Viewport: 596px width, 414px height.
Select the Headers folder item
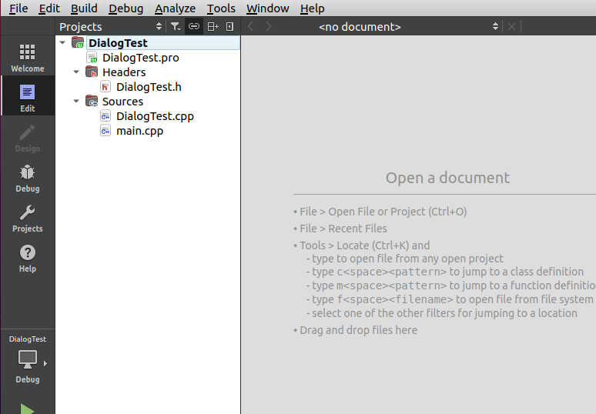pyautogui.click(x=124, y=72)
